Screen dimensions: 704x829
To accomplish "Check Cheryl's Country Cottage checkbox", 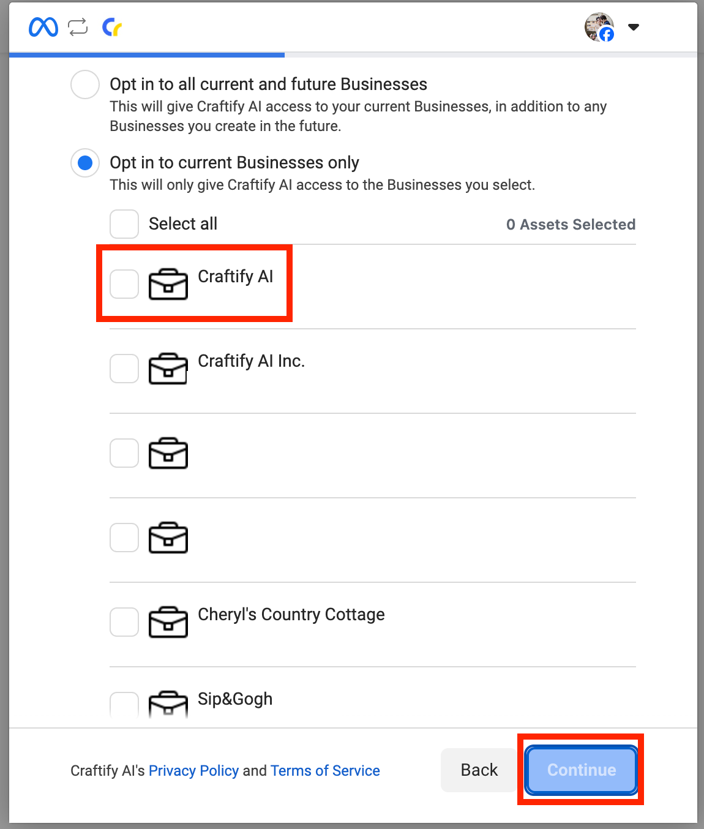I will point(124,622).
